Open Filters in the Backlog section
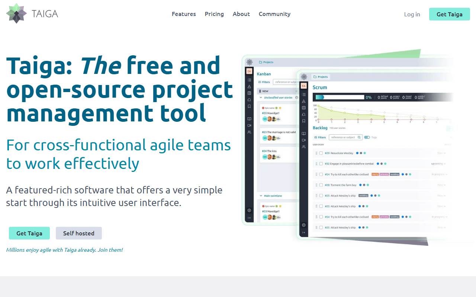This screenshot has width=476, height=297. [320, 137]
